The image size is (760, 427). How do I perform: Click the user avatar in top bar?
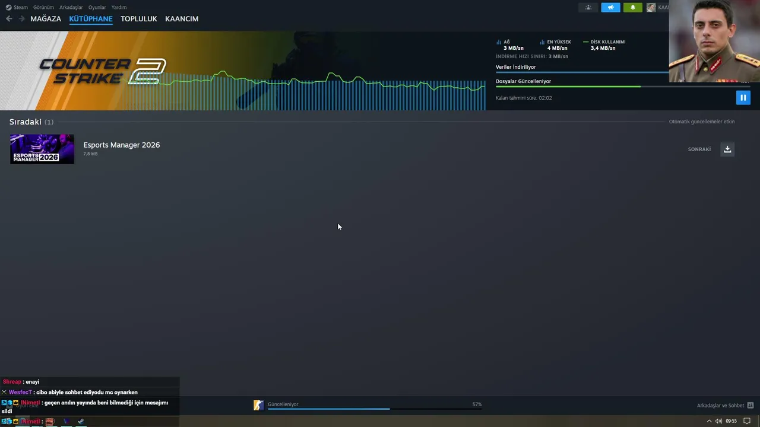pyautogui.click(x=651, y=8)
